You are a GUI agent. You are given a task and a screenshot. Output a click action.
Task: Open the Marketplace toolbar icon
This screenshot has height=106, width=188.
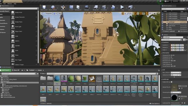(x=78, y=8)
